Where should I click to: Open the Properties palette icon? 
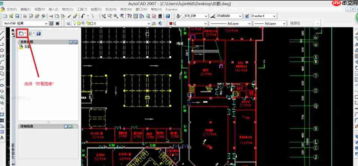(129, 16)
